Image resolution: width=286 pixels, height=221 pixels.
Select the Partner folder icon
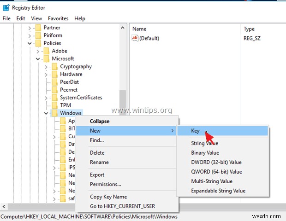pyautogui.click(x=38, y=28)
